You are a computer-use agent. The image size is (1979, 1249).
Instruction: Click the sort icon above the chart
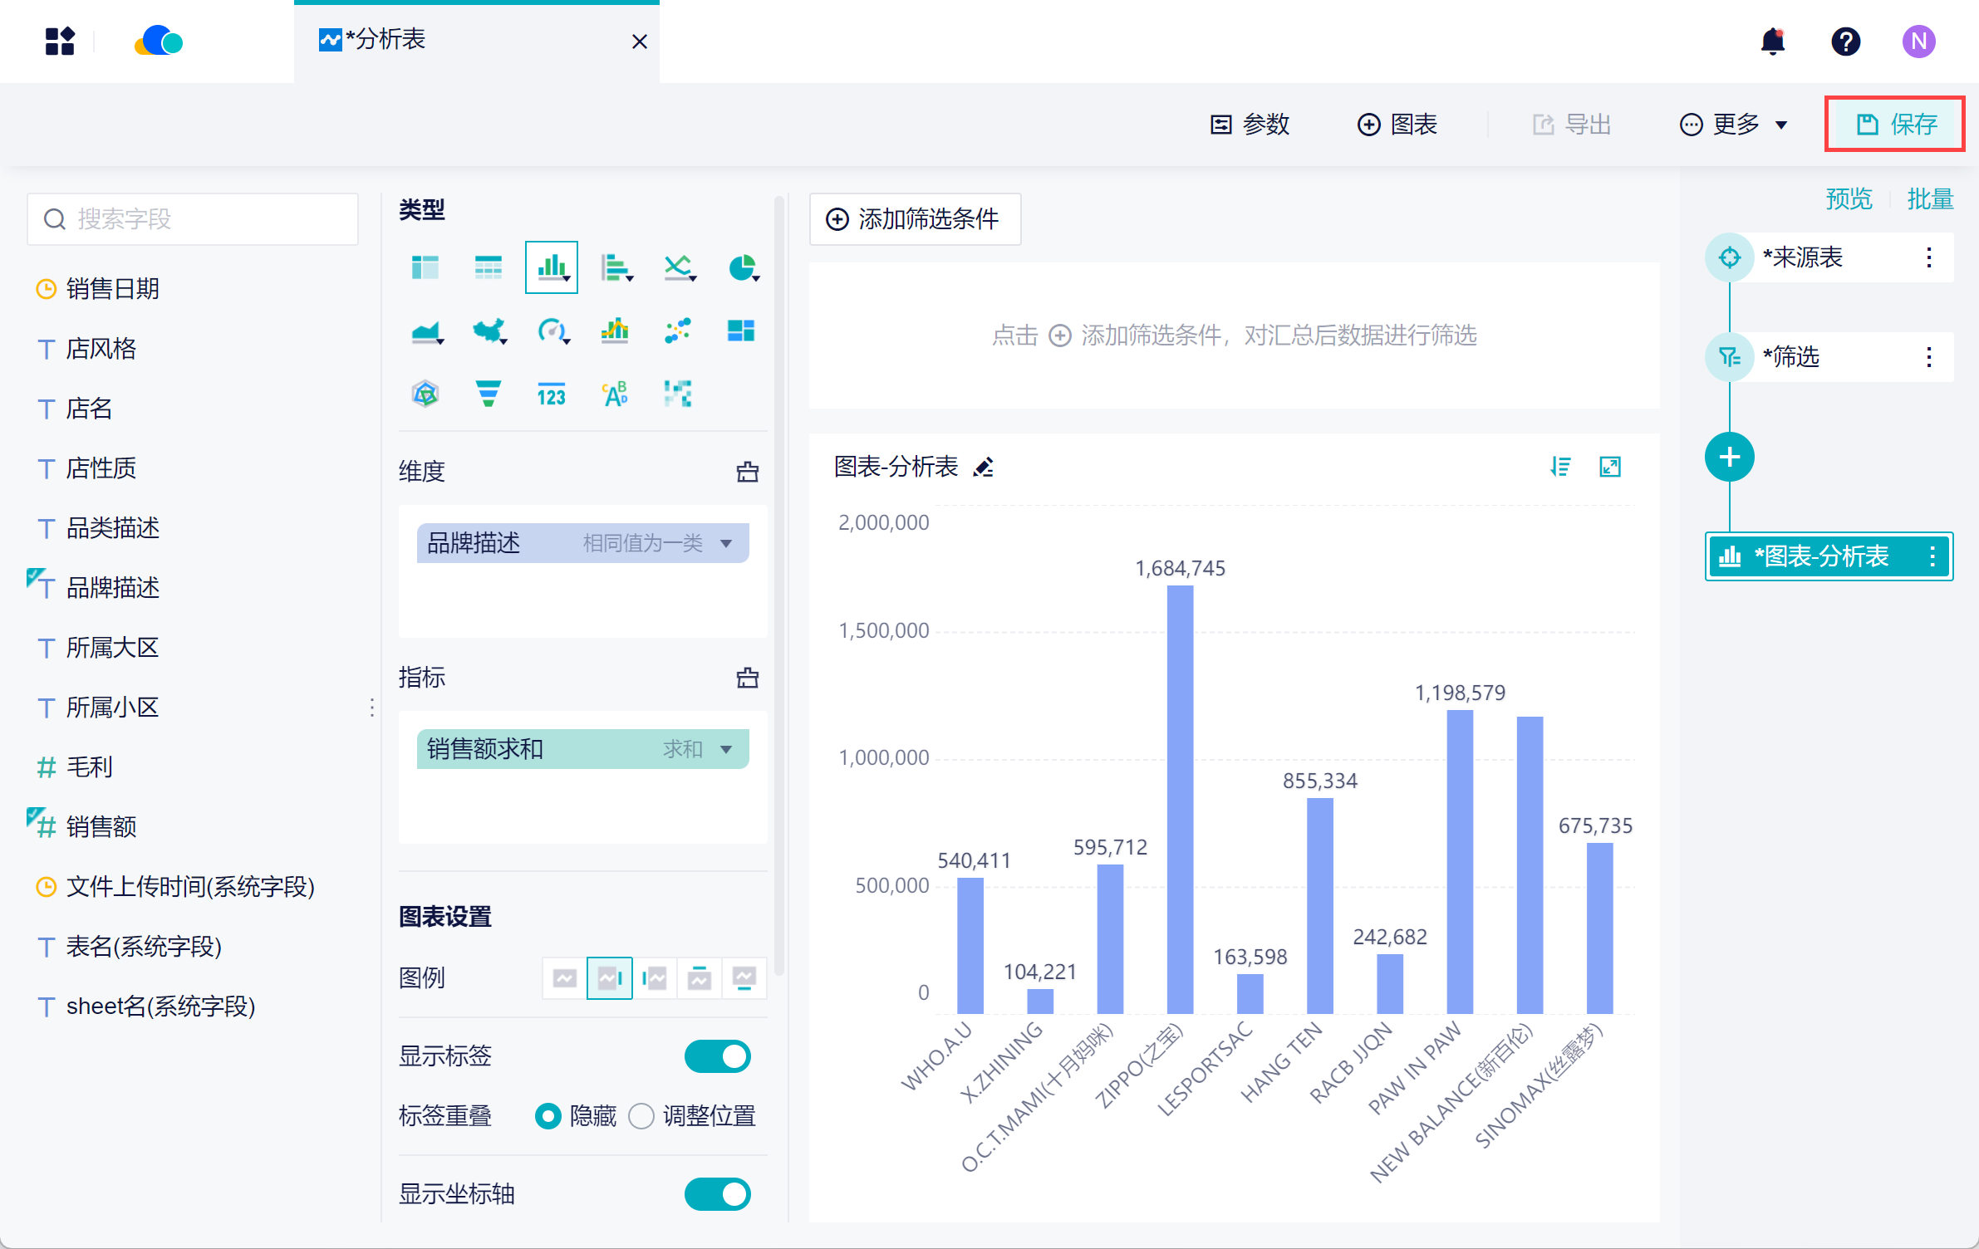pyautogui.click(x=1560, y=467)
